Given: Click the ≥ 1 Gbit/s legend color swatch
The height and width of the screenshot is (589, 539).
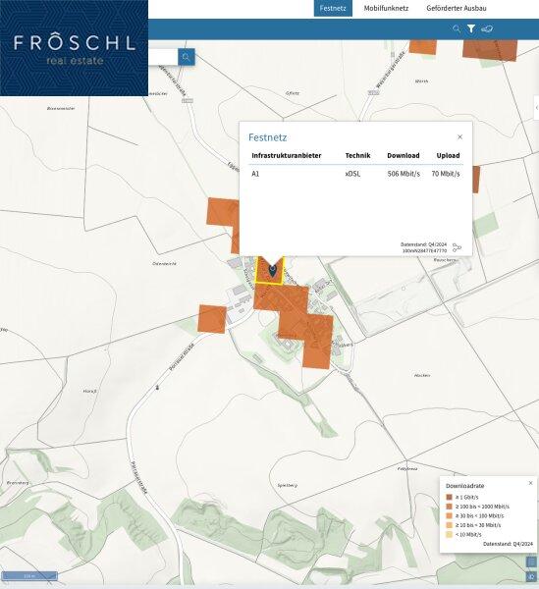Looking at the screenshot, I should [x=449, y=497].
